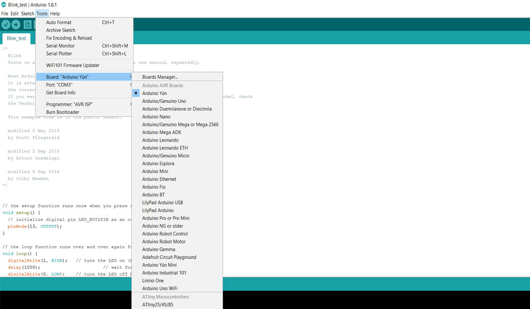Image resolution: width=530 pixels, height=309 pixels.
Task: Click the New sketch toolbar icon
Action: (28, 25)
